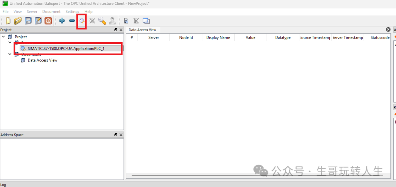The height and width of the screenshot is (187, 396).
Task: Open a project with the folder icon
Action: [x=18, y=21]
